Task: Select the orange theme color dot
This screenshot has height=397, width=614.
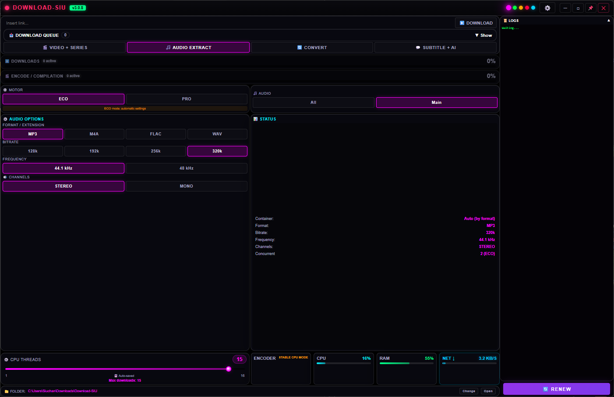Action: [521, 8]
